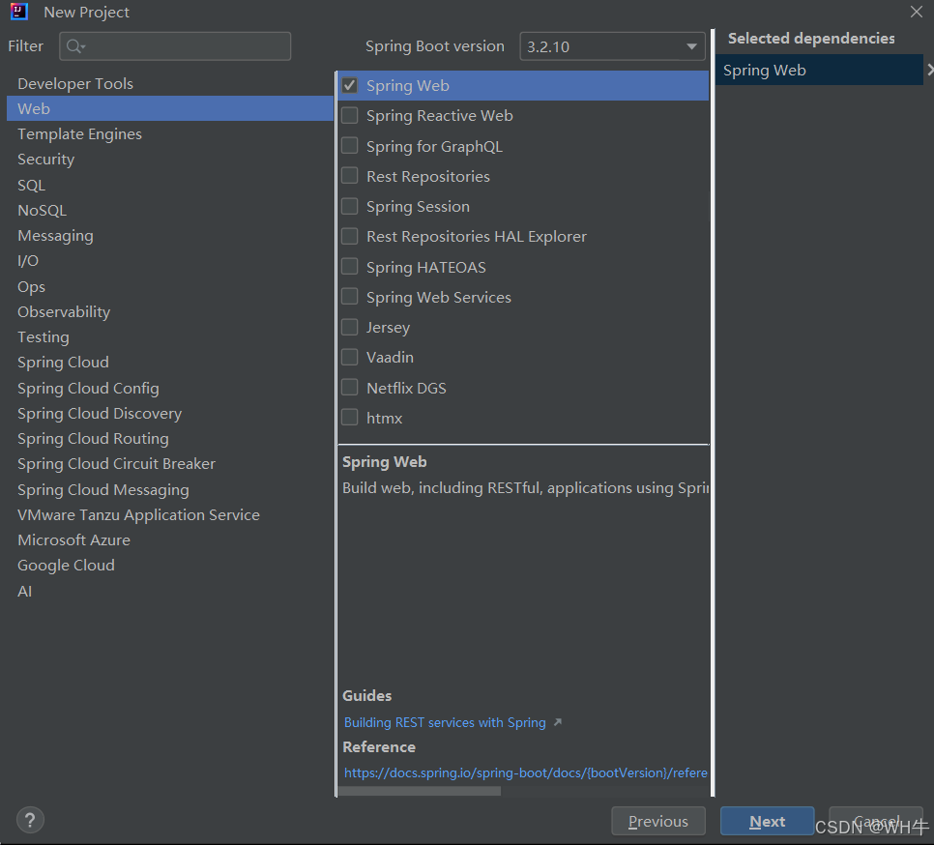This screenshot has width=934, height=845.
Task: Close the New Project dialog
Action: pos(917,12)
